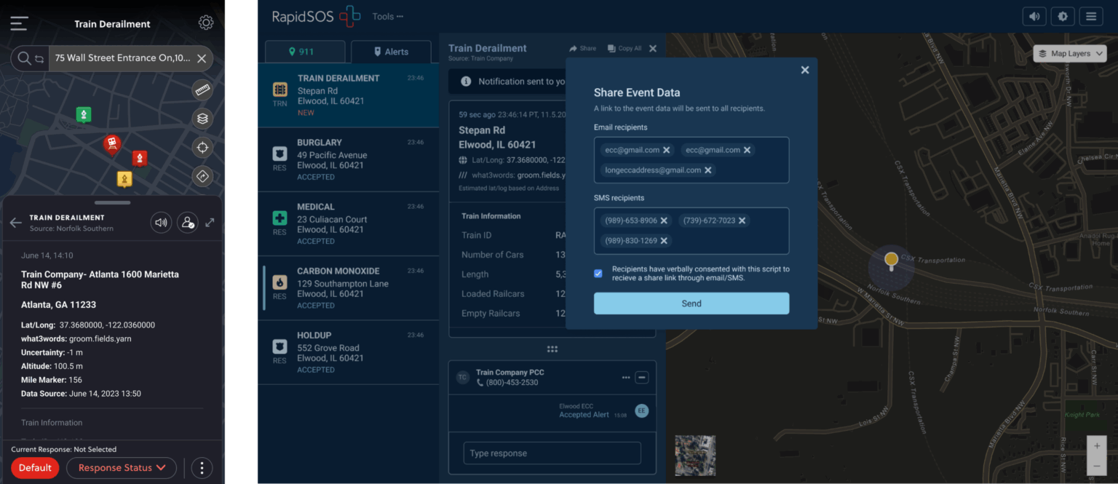Click the EE avatar on Accepted Alert
Viewport: 1118px width, 484px height.
point(641,411)
